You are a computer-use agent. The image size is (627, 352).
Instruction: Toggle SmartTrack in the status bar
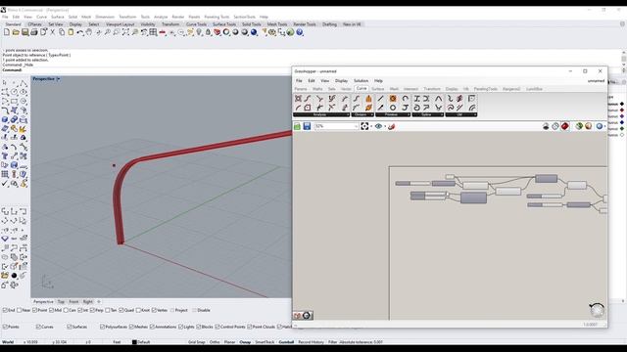coord(265,342)
